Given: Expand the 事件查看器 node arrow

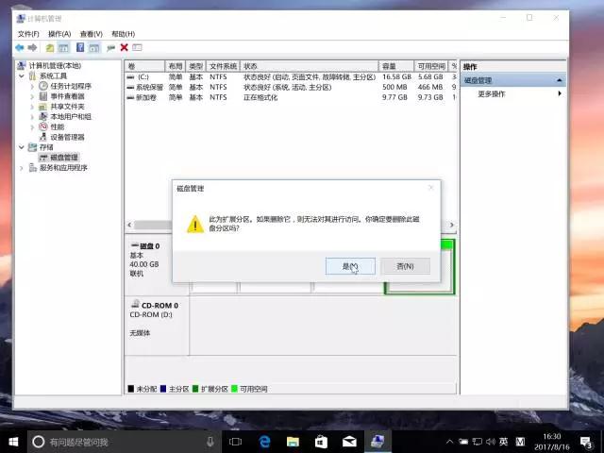Looking at the screenshot, I should click(32, 96).
